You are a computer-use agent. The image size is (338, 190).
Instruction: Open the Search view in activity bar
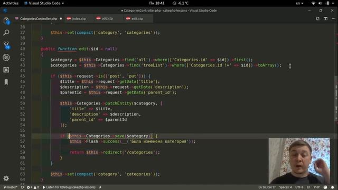click(6, 33)
